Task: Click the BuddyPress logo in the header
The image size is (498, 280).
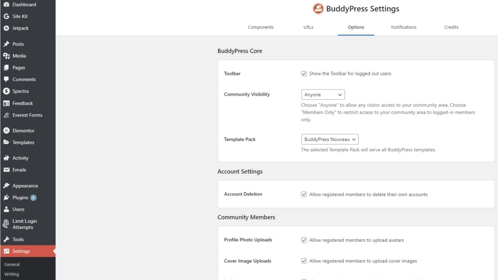Action: (x=318, y=9)
